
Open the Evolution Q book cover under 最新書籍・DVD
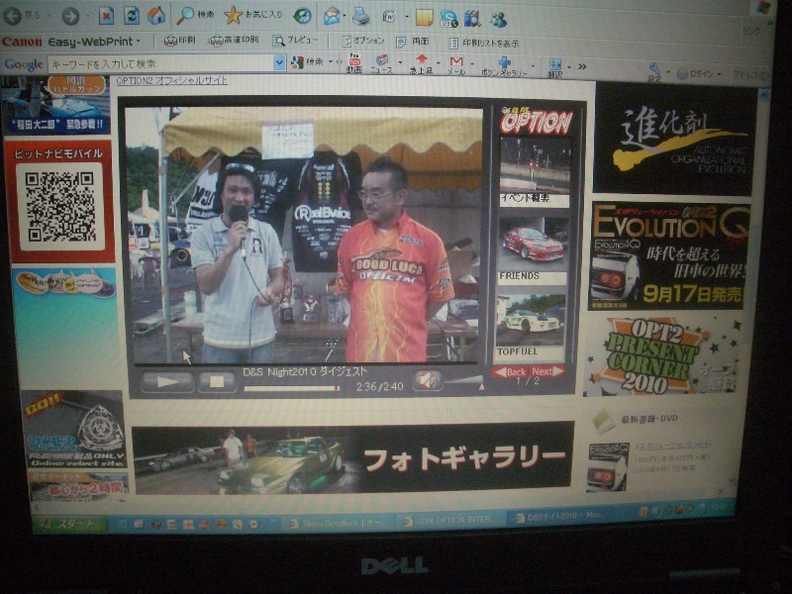[608, 467]
